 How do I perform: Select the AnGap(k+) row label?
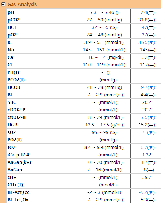pos(19,162)
